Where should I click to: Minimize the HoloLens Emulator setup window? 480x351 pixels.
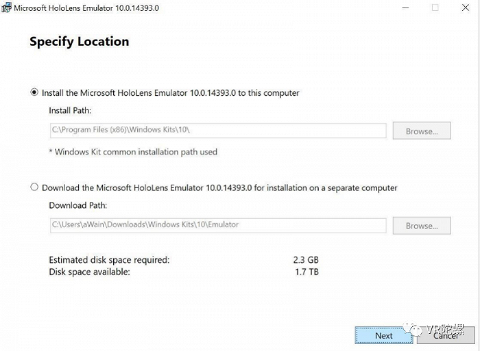[406, 8]
